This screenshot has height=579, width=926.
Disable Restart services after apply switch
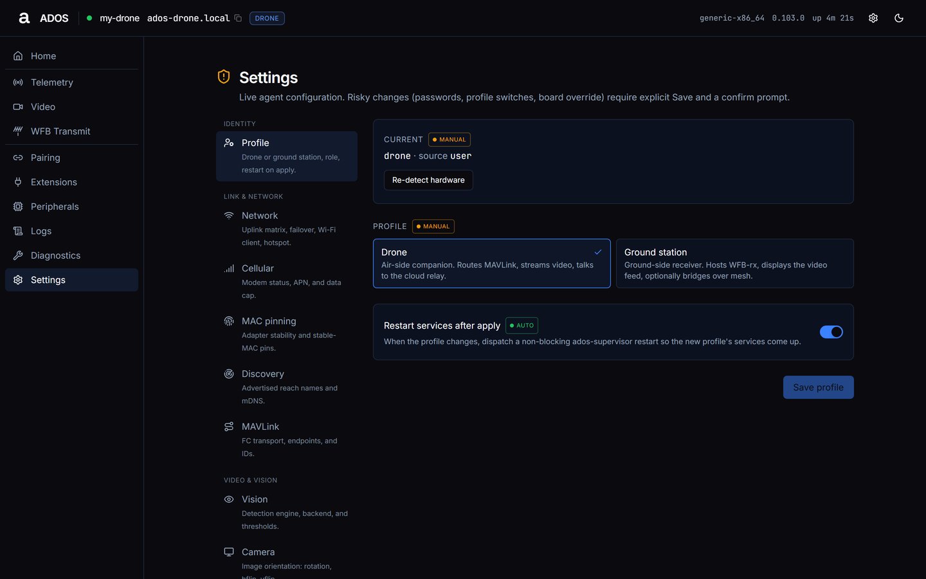(x=831, y=332)
